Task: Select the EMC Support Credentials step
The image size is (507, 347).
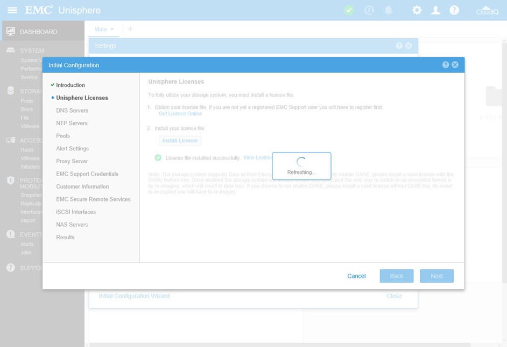Action: [87, 174]
